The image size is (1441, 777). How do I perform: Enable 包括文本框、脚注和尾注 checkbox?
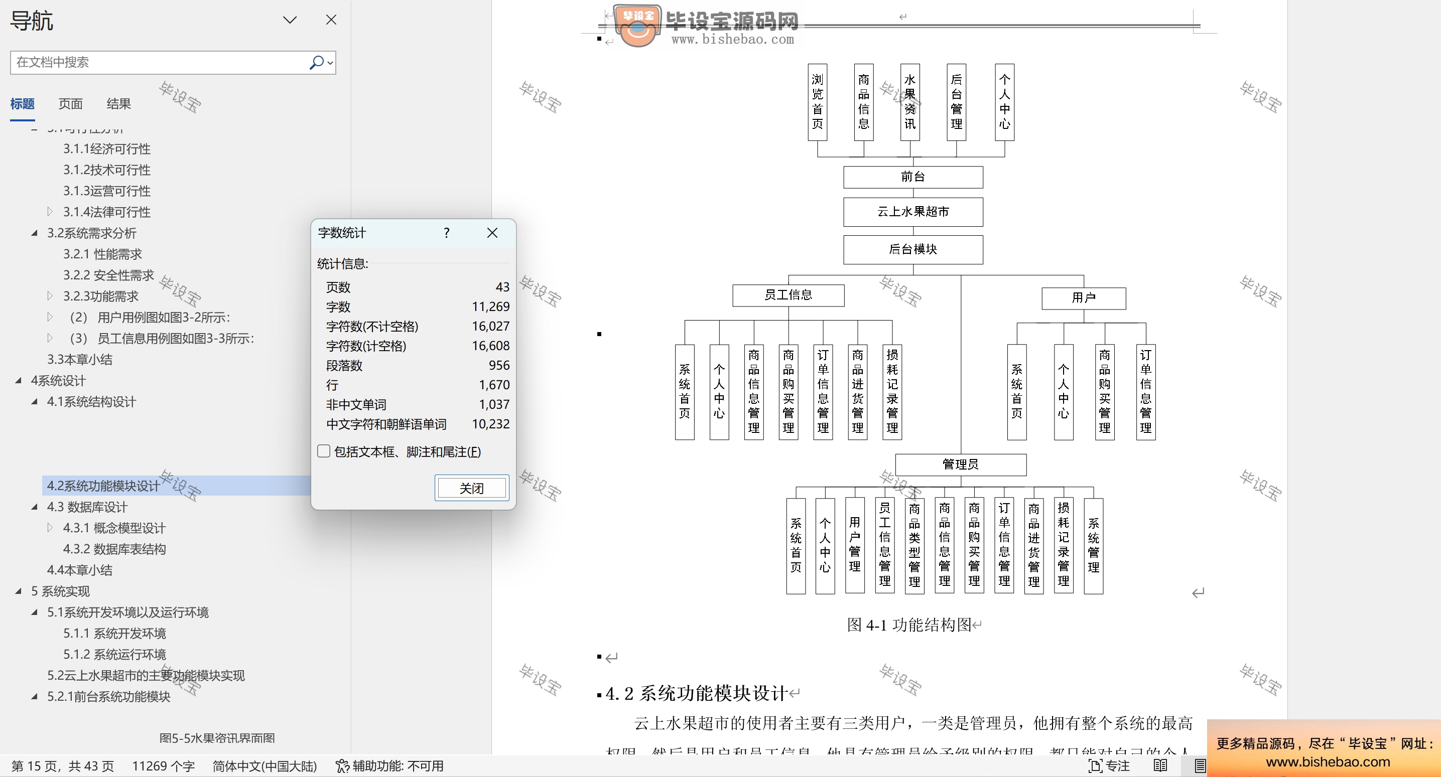tap(324, 451)
